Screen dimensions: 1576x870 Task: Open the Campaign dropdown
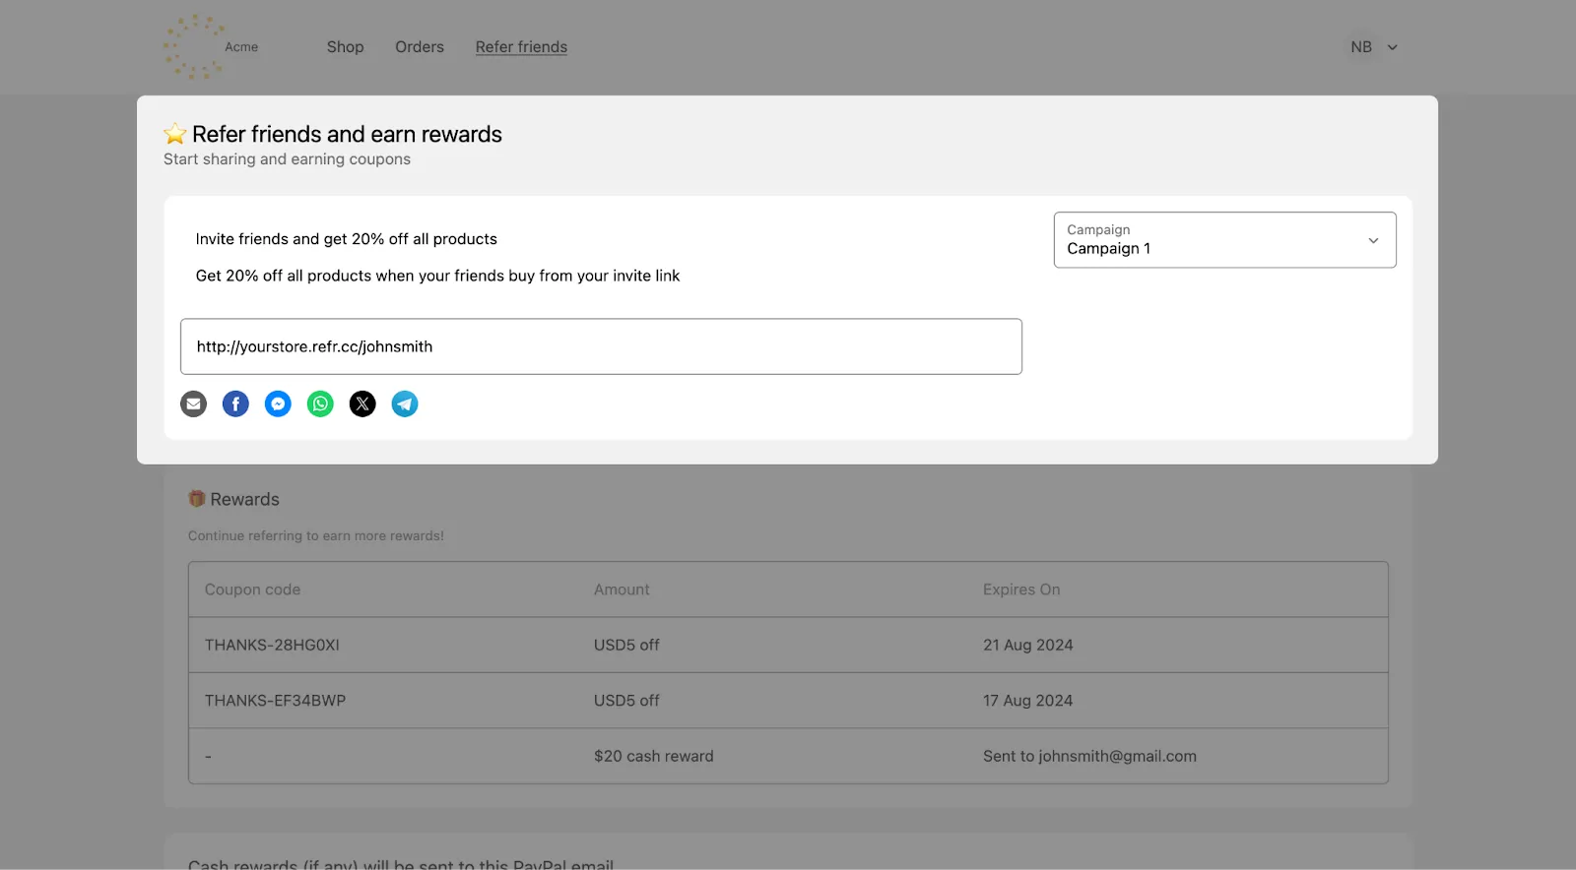[x=1224, y=240]
